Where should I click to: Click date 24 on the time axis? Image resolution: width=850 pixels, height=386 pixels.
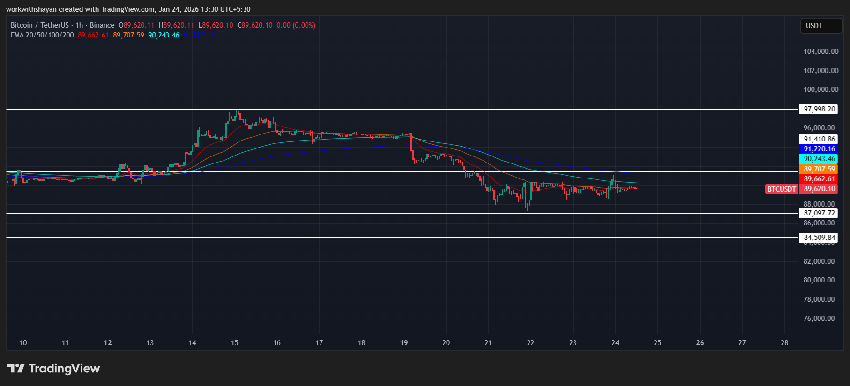pyautogui.click(x=615, y=343)
